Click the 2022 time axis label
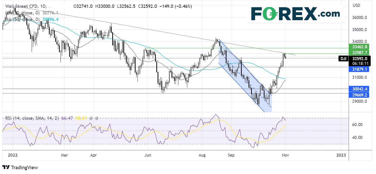 12,155
